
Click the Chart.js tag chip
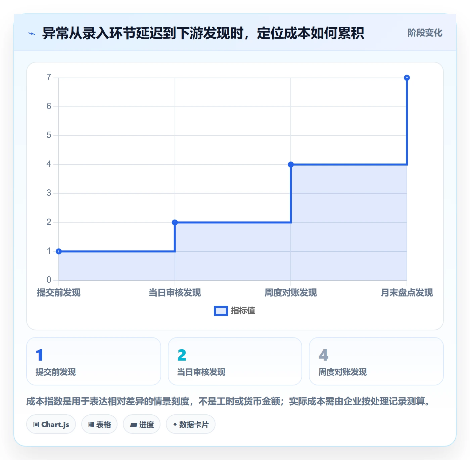coord(51,424)
